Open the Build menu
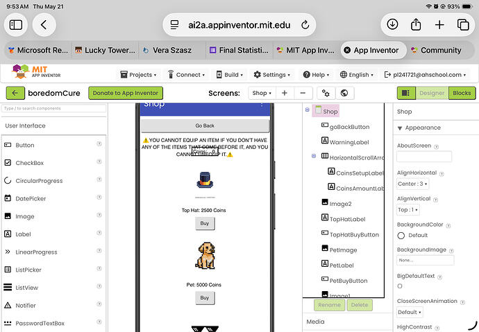The height and width of the screenshot is (332, 479). tap(229, 75)
